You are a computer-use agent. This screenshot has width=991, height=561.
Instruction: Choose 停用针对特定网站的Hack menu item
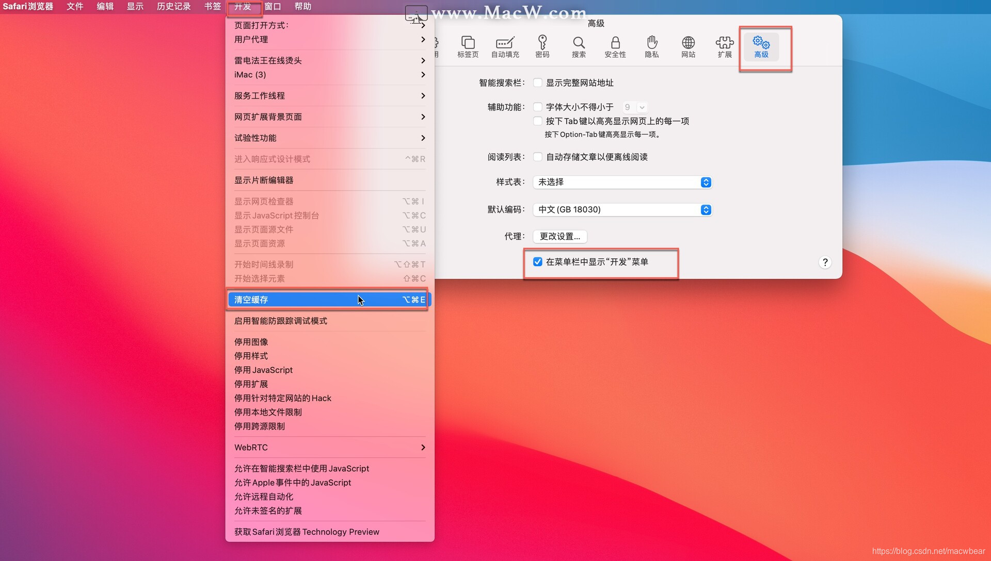pos(330,398)
